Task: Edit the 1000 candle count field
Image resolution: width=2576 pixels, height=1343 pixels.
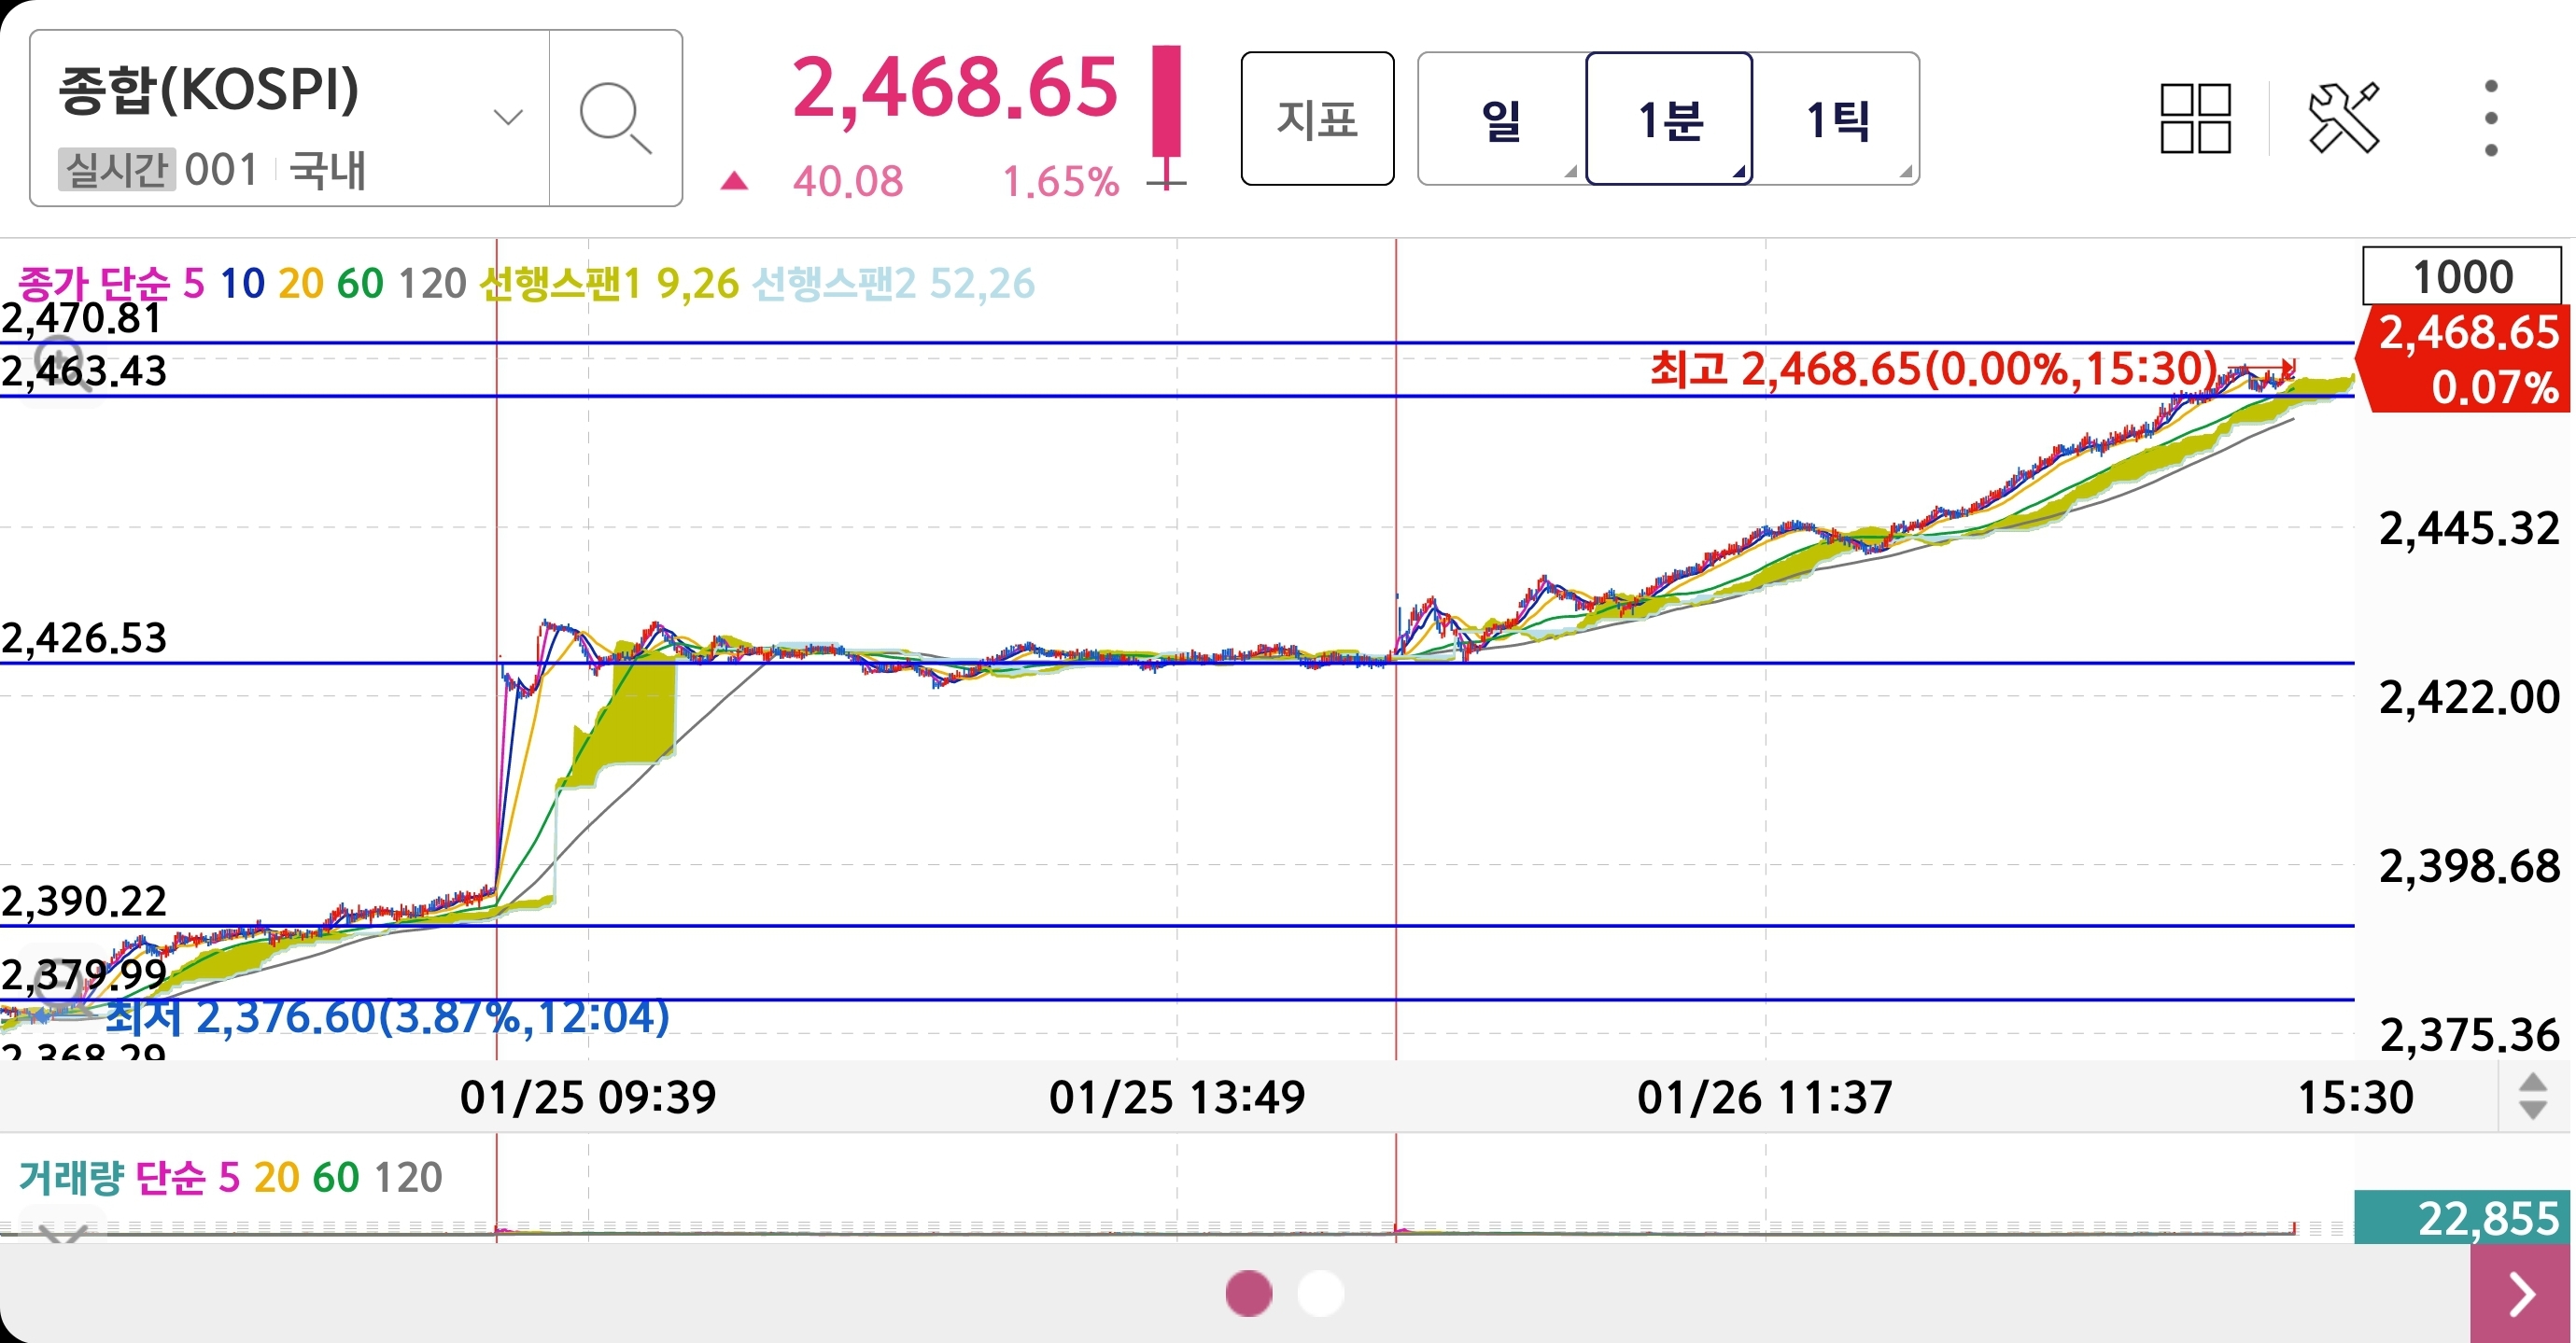Action: click(x=2461, y=277)
